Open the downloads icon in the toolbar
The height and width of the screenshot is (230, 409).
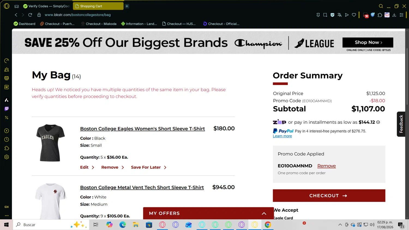(394, 15)
